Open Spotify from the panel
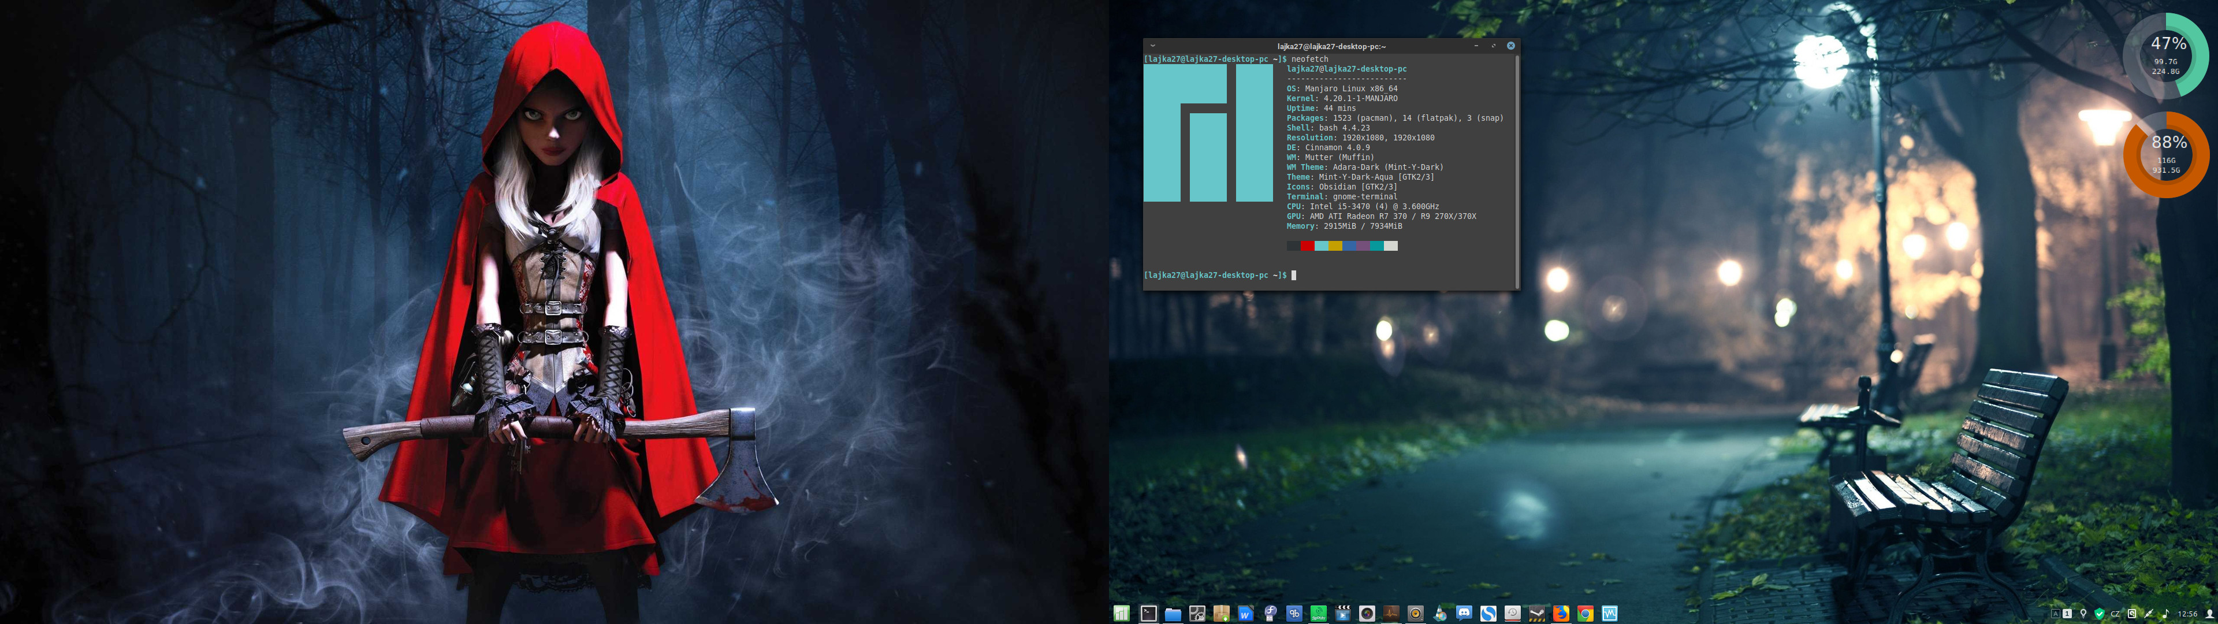 click(x=1318, y=614)
